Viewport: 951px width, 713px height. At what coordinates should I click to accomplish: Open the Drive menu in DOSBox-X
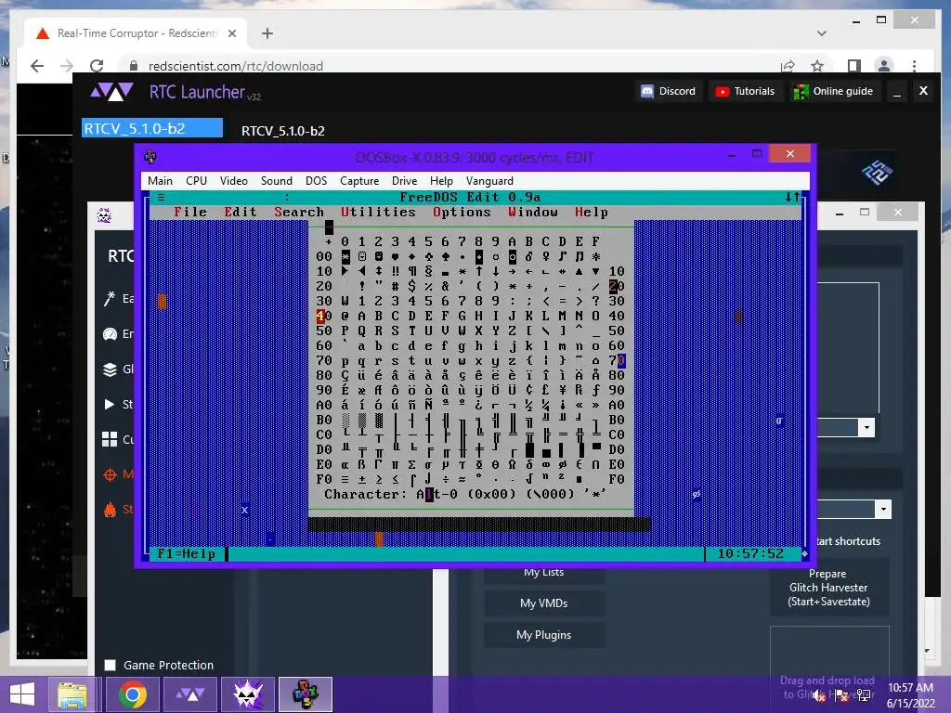405,181
